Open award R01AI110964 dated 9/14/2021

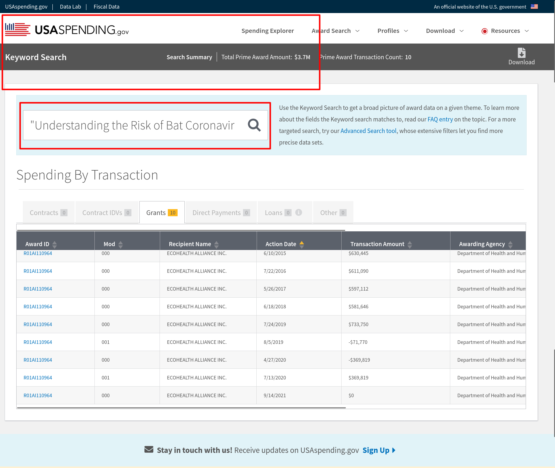[38, 395]
